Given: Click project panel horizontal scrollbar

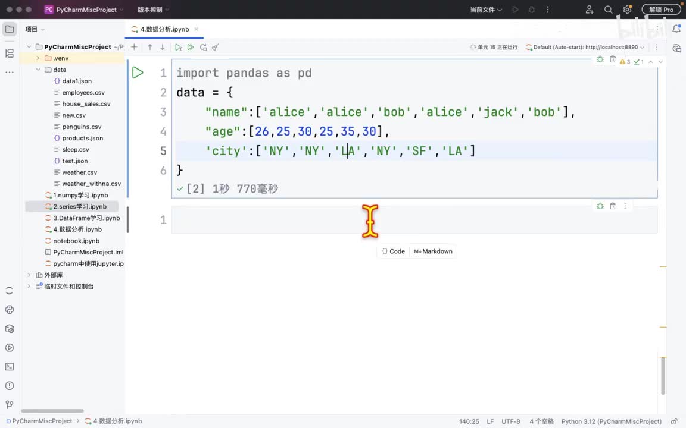Looking at the screenshot, I should click(52, 411).
